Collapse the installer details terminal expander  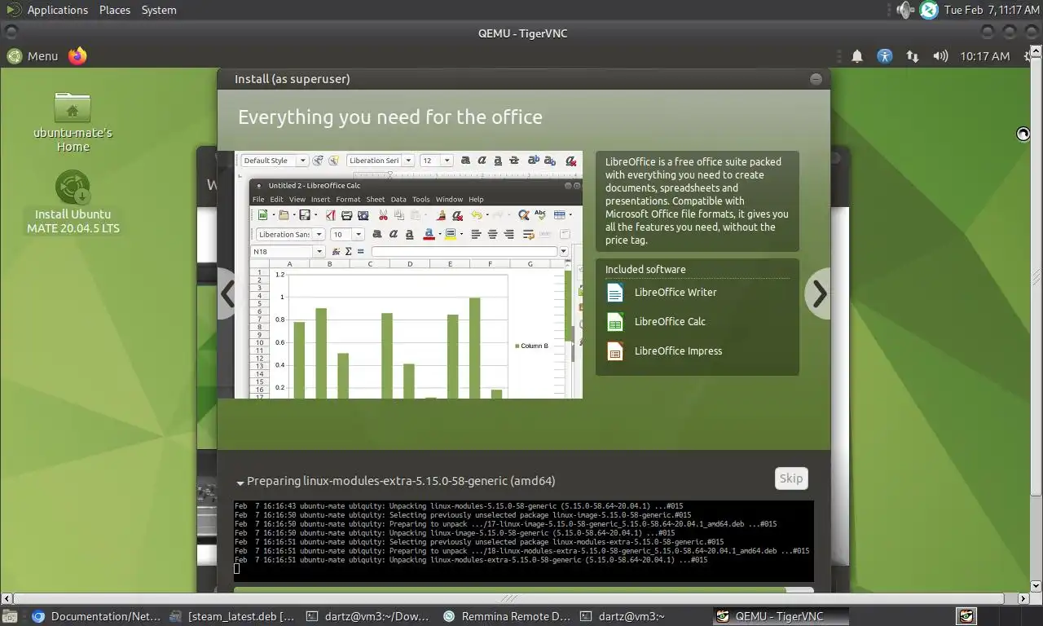click(241, 483)
